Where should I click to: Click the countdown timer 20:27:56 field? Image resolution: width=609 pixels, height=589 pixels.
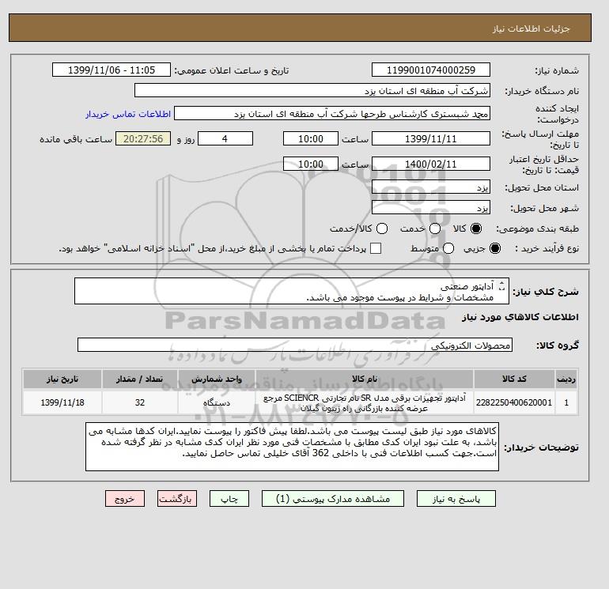(143, 138)
